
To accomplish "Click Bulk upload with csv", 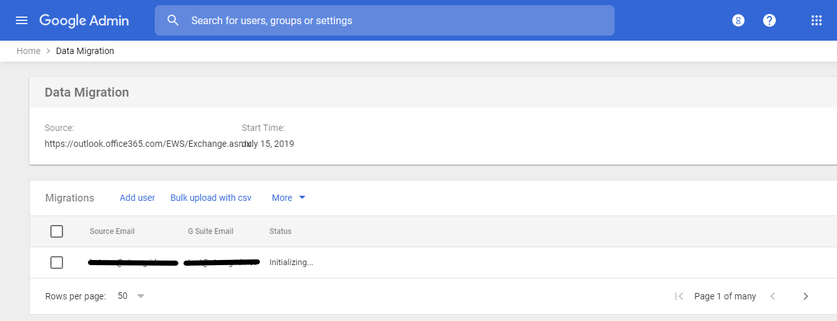I will tap(211, 198).
